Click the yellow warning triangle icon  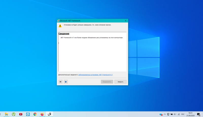coord(60,26)
